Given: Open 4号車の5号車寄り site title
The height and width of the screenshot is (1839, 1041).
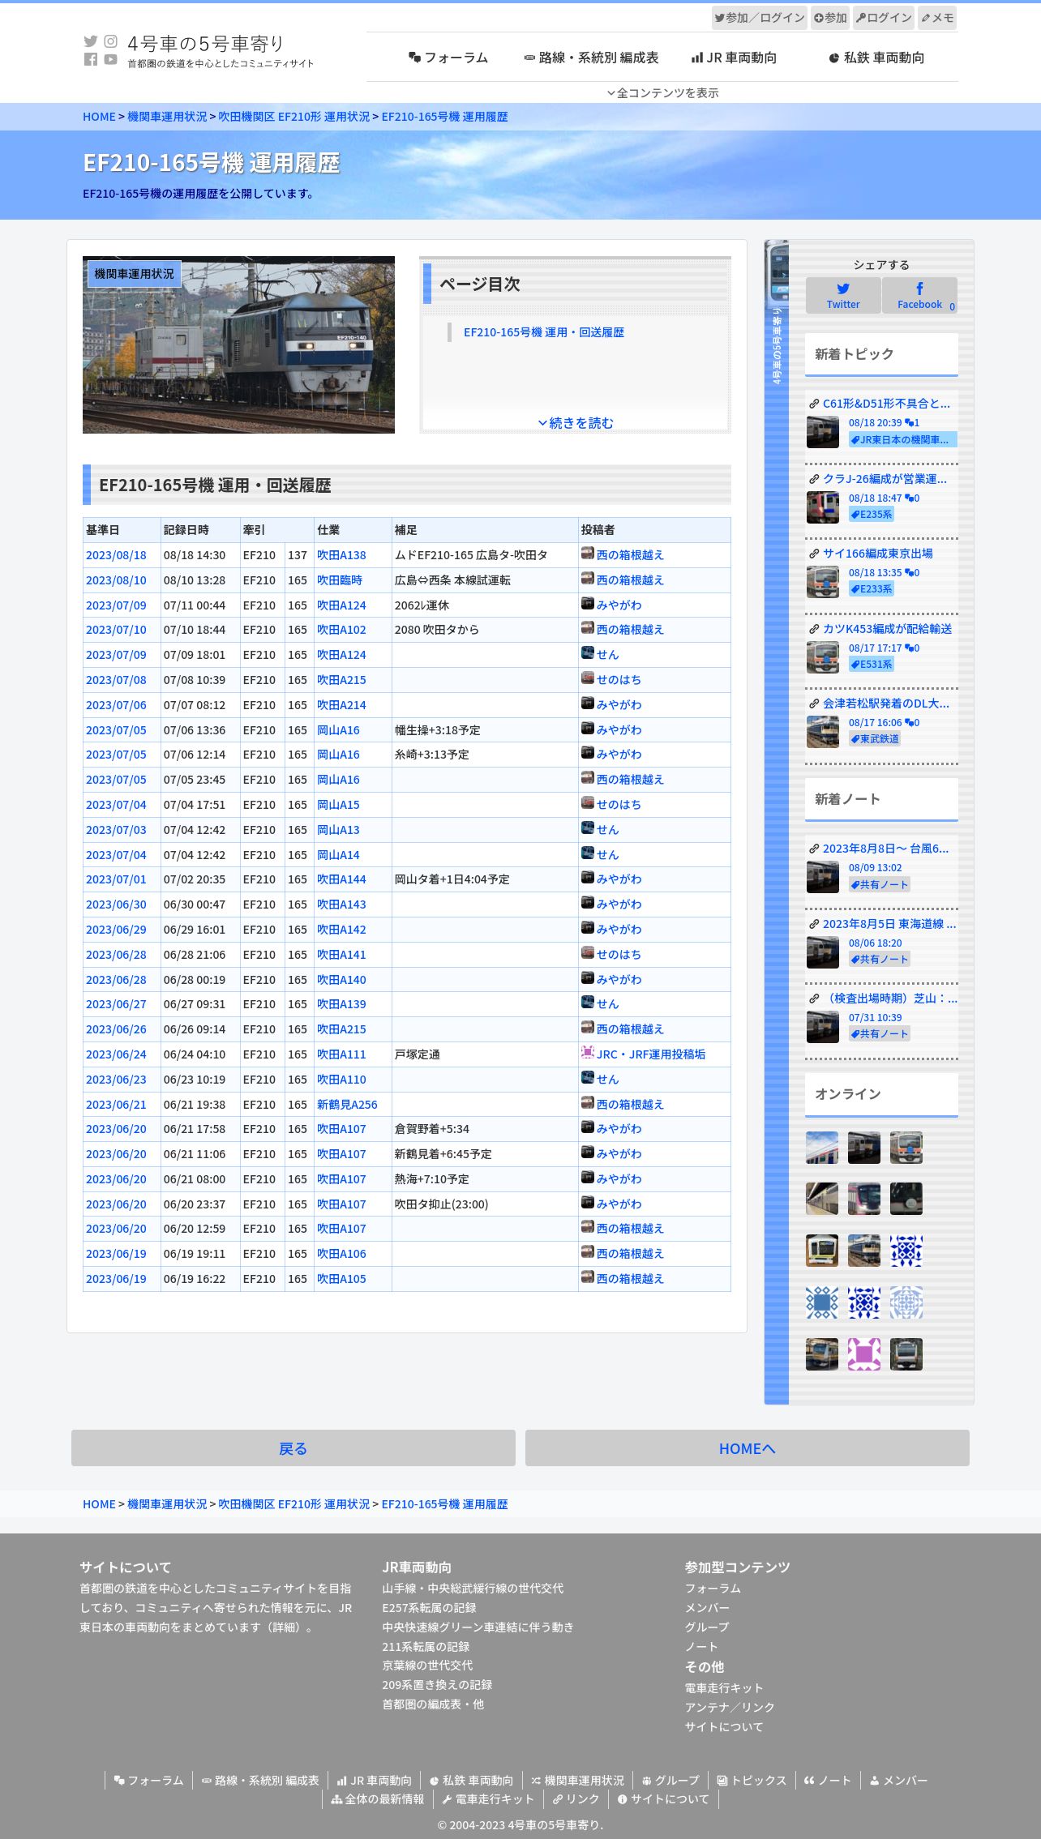Looking at the screenshot, I should (206, 43).
